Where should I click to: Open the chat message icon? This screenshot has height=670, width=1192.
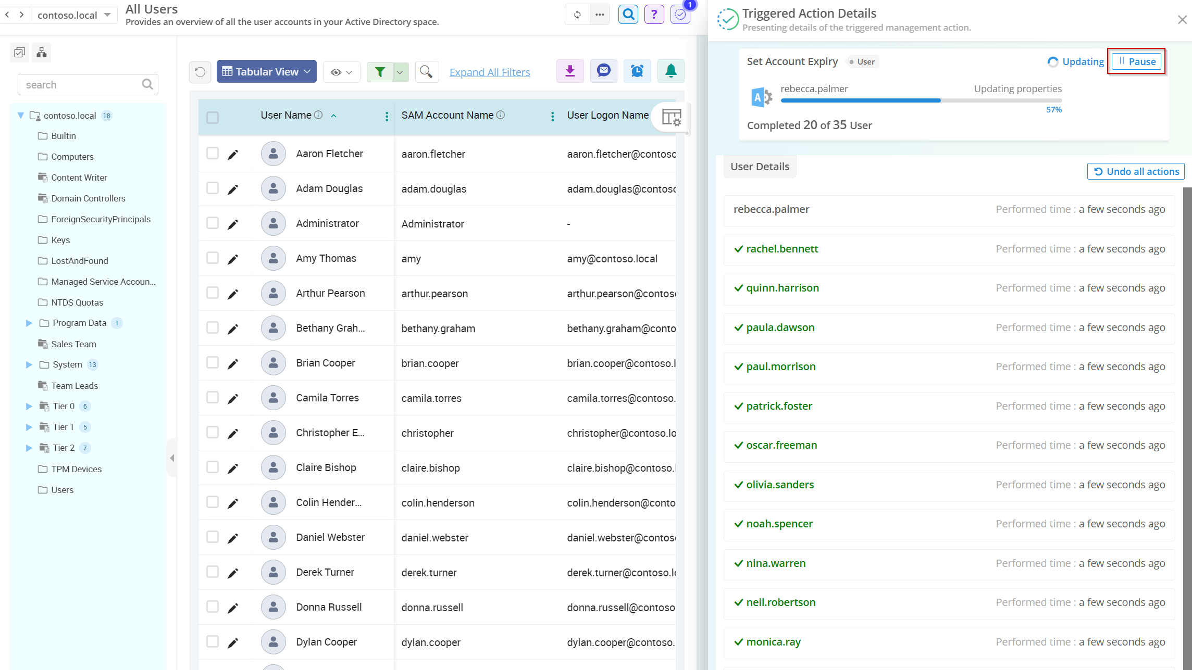click(603, 71)
